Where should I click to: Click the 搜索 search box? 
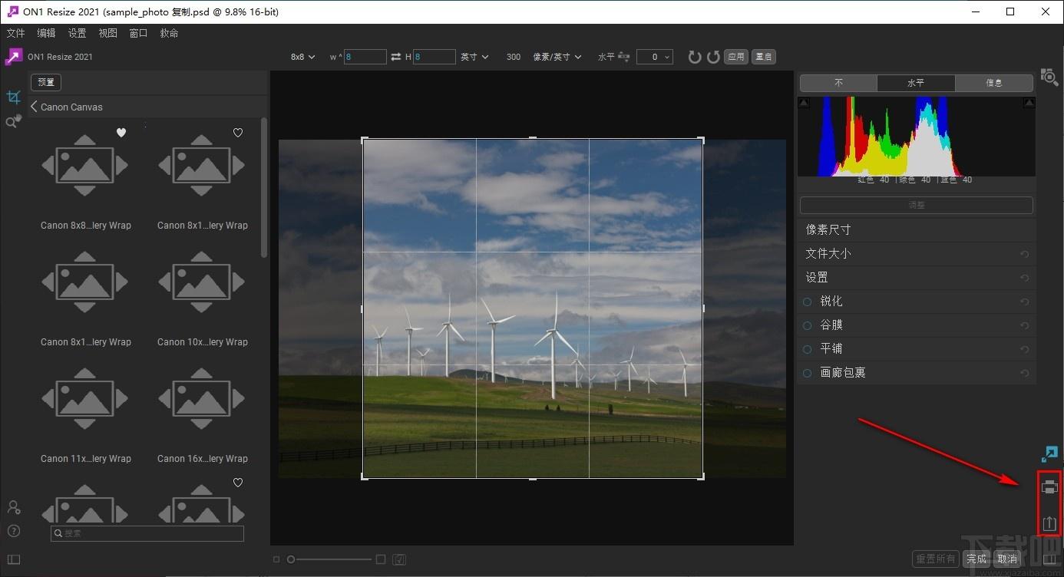click(147, 533)
